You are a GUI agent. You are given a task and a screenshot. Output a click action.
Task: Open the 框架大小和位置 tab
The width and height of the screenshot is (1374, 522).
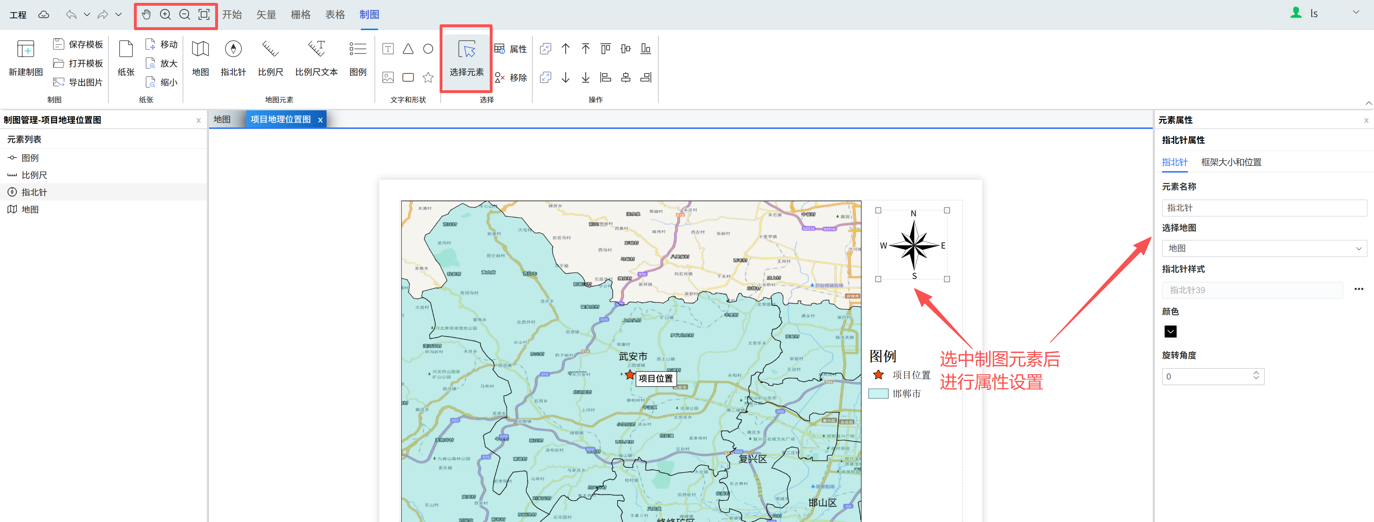pos(1230,162)
